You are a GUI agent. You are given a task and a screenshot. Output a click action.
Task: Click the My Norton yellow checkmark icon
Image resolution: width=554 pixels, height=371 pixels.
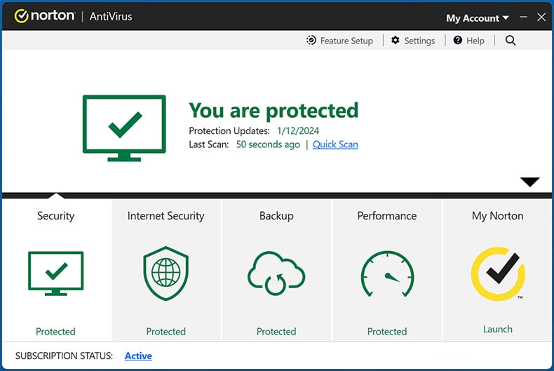coord(498,274)
